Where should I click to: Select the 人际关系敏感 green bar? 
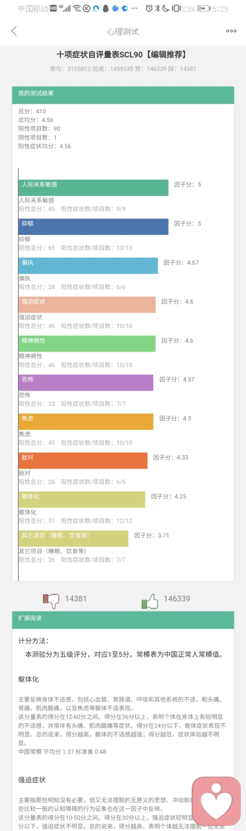tap(93, 187)
